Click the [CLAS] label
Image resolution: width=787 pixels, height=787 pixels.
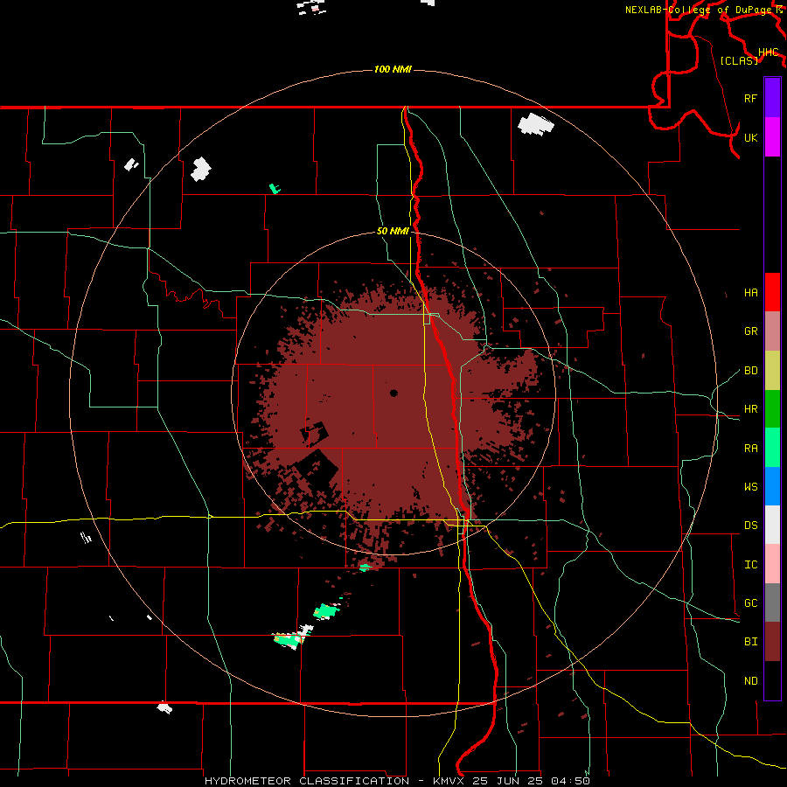pyautogui.click(x=739, y=60)
